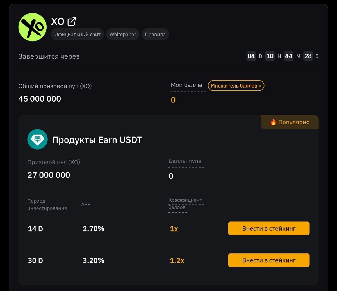Click the fire icon on the Популярно badge
The image size is (337, 291).
[273, 122]
